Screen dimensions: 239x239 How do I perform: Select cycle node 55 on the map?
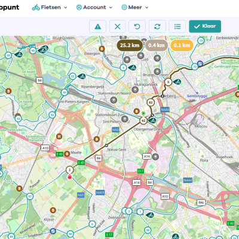(64, 93)
